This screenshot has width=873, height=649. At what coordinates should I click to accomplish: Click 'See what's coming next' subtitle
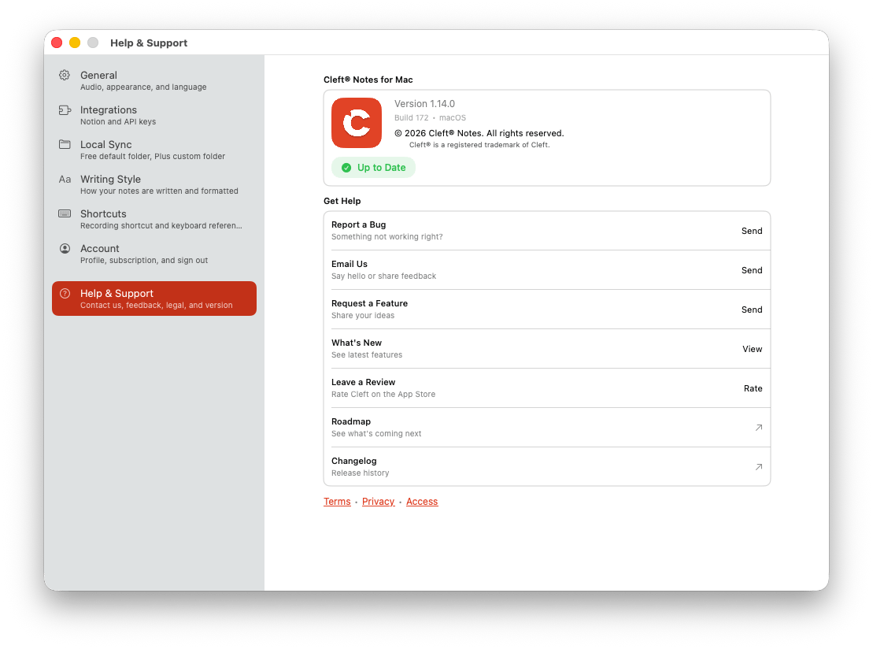click(375, 434)
